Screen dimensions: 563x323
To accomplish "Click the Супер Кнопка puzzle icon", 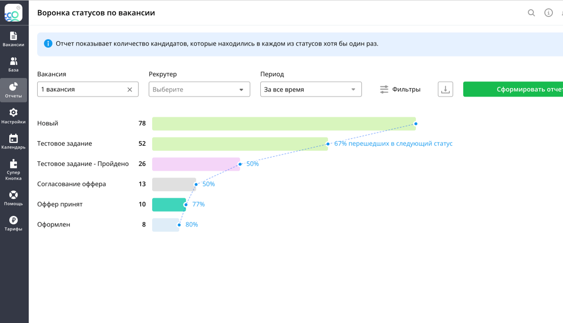I will (x=13, y=168).
